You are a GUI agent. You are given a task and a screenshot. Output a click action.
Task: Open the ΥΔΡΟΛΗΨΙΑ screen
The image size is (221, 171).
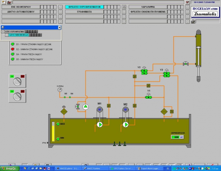(148, 7)
